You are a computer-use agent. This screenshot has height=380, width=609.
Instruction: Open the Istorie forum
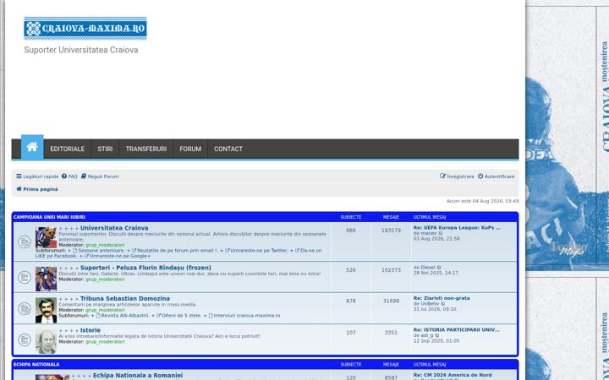coord(91,330)
